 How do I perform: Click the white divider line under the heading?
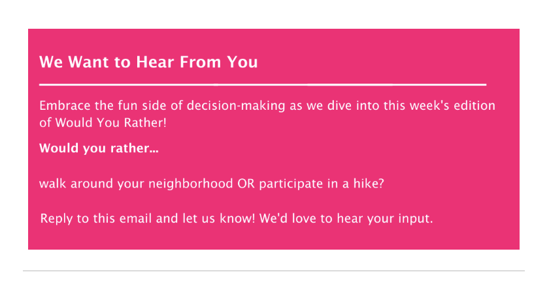pyautogui.click(x=263, y=84)
